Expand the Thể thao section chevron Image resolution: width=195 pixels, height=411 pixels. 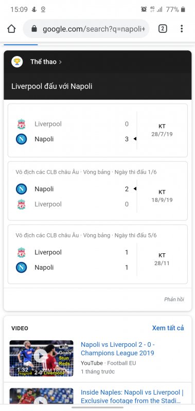pos(60,62)
